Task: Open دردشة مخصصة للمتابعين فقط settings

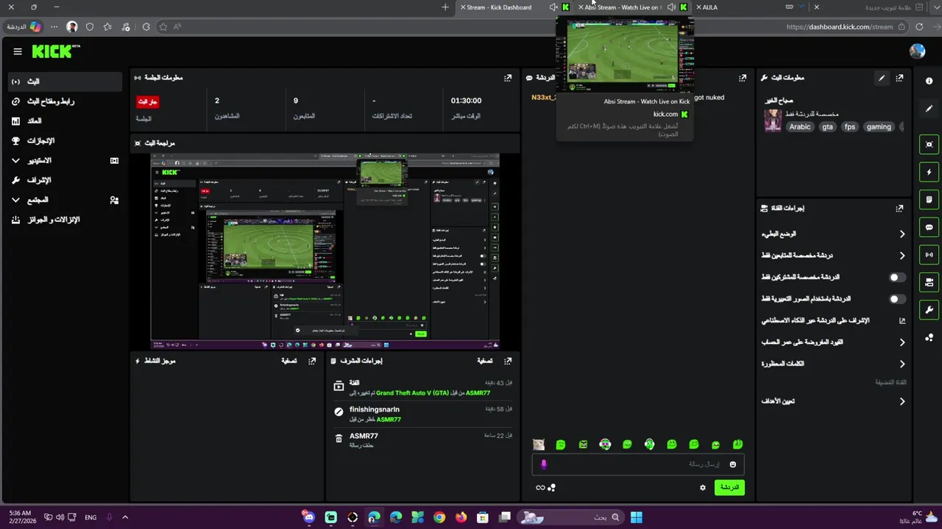Action: [x=833, y=256]
